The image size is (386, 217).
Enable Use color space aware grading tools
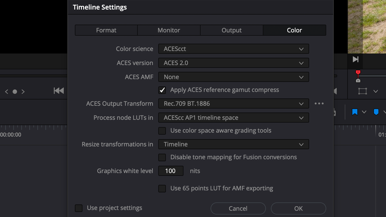pos(162,131)
